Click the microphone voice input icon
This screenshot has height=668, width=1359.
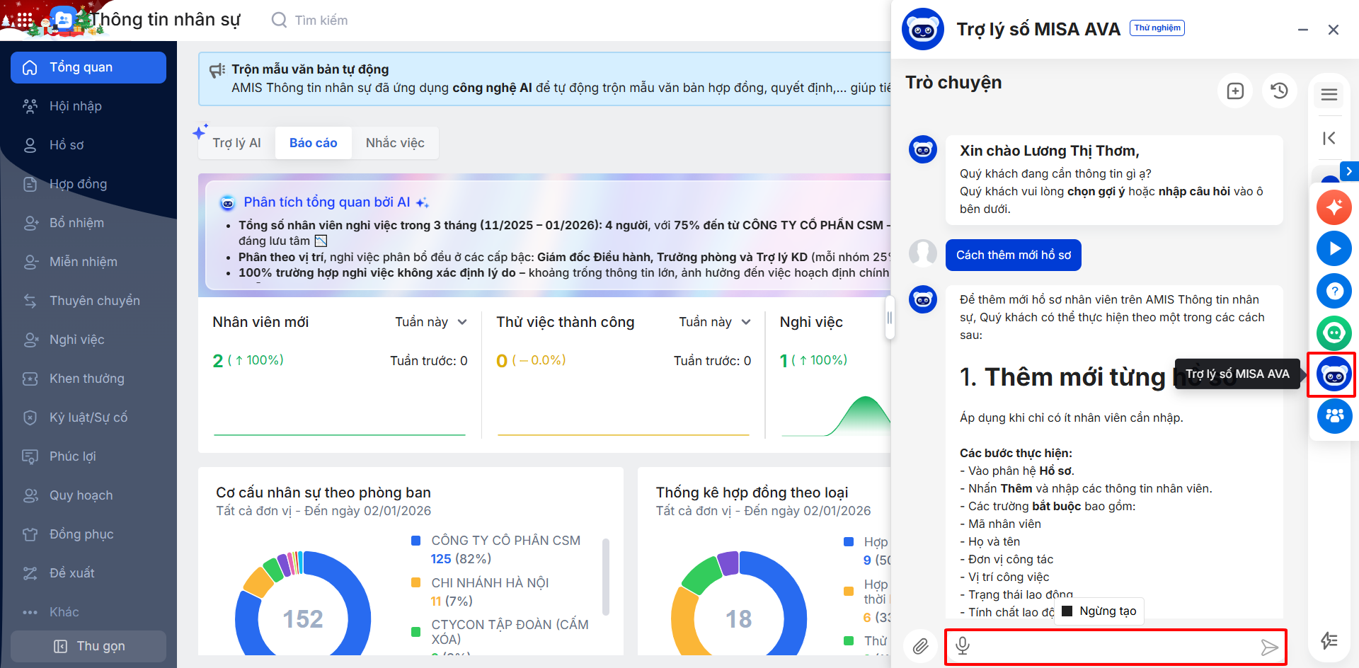(963, 646)
